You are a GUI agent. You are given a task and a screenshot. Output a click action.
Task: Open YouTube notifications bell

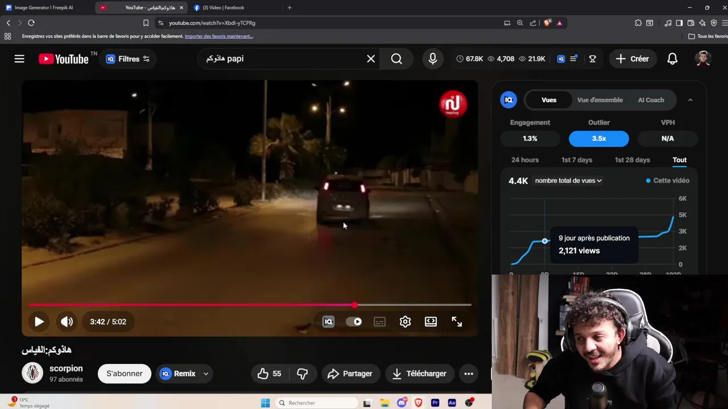point(672,59)
